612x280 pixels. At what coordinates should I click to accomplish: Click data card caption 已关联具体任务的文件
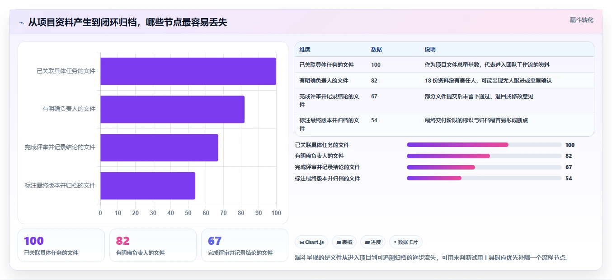51,253
